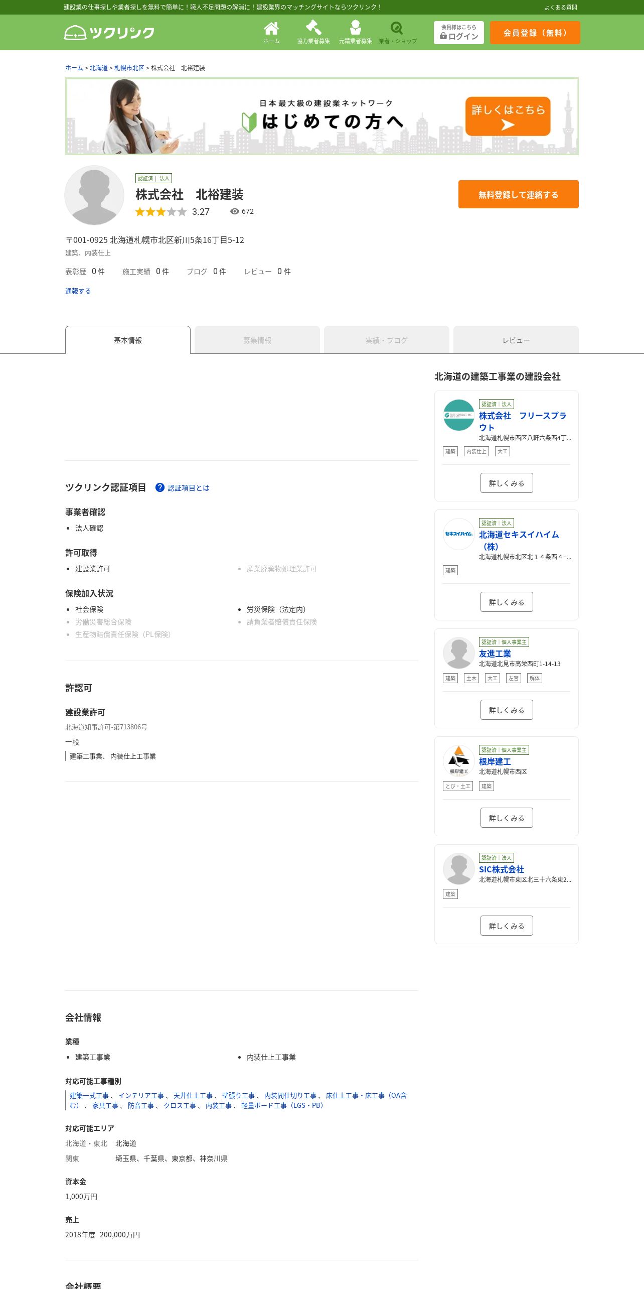Click the ツクリンク logo
This screenshot has height=1289, width=644.
tap(109, 33)
